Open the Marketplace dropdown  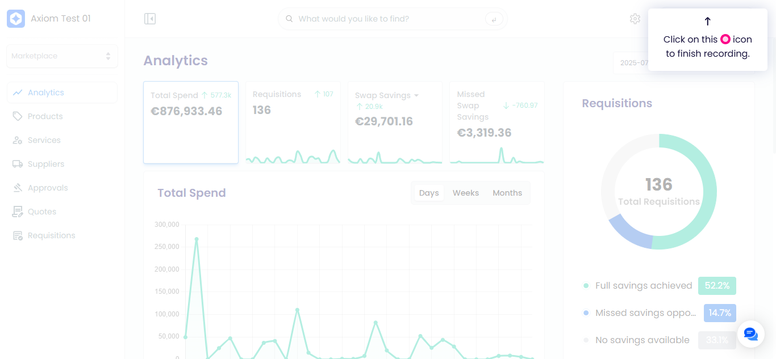pos(62,56)
